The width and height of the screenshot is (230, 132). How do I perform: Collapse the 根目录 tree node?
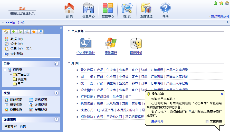pyautogui.click(x=5, y=70)
